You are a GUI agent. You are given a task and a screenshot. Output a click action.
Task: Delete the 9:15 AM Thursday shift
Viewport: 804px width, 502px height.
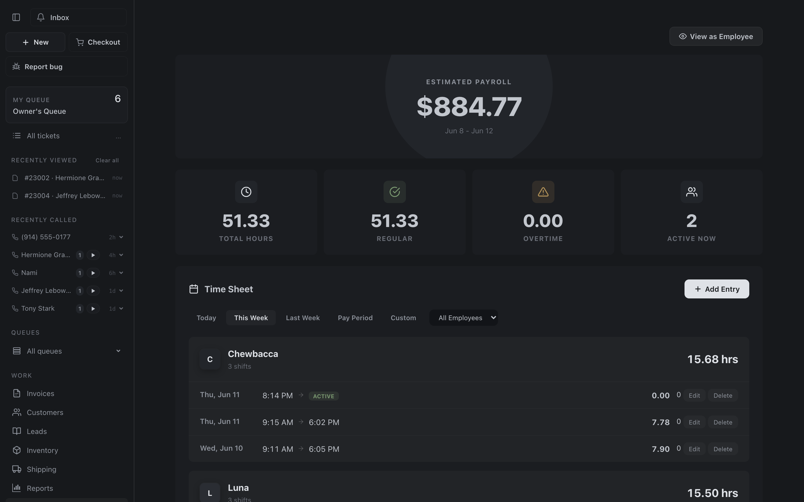(x=722, y=422)
